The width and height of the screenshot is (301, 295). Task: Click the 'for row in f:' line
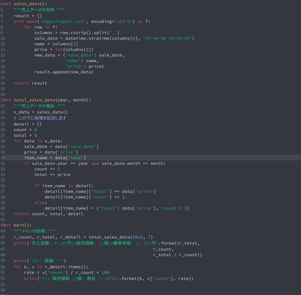41,27
